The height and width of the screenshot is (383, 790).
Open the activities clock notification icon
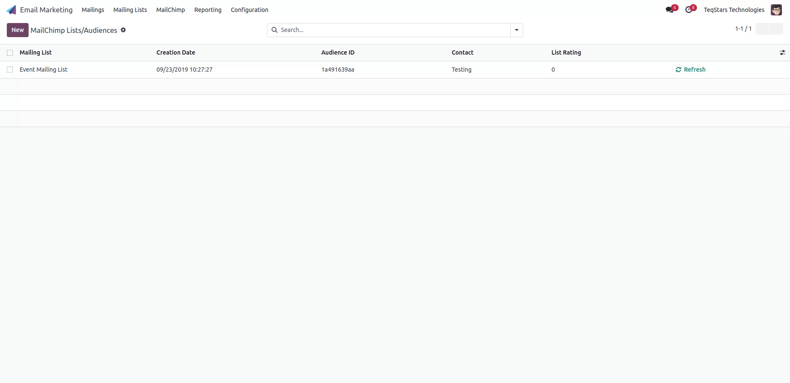(x=688, y=10)
